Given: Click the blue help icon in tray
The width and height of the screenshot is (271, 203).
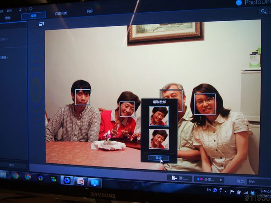Looking at the screenshot, I should 215,190.
